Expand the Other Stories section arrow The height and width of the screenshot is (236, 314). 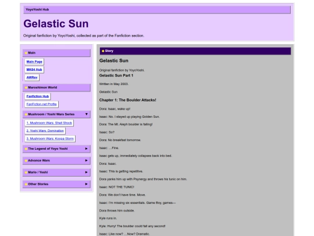87,184
